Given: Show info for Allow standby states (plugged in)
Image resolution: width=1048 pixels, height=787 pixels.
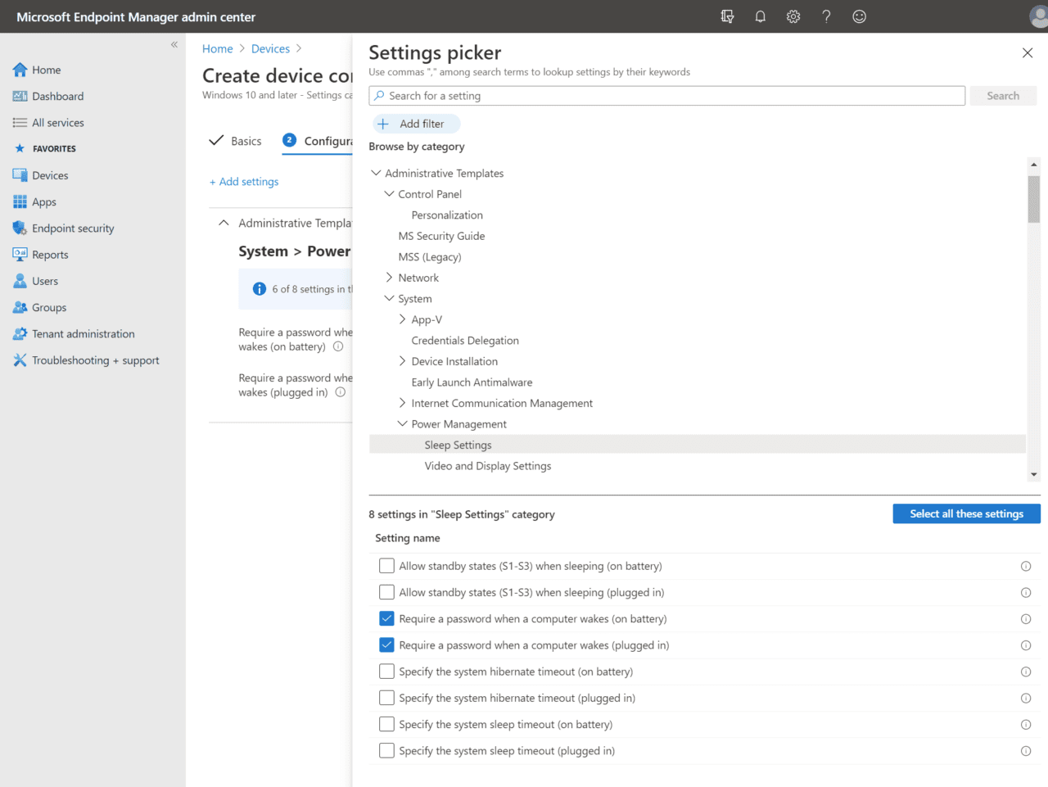Looking at the screenshot, I should point(1026,593).
